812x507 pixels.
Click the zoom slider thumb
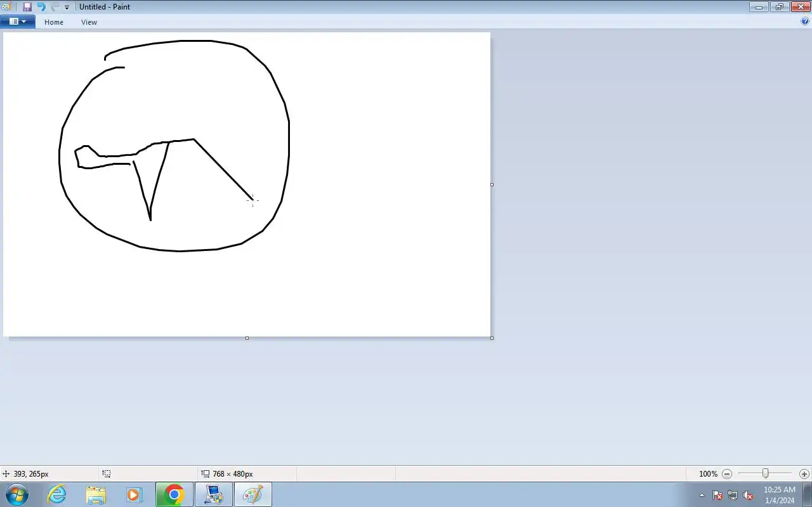click(766, 473)
